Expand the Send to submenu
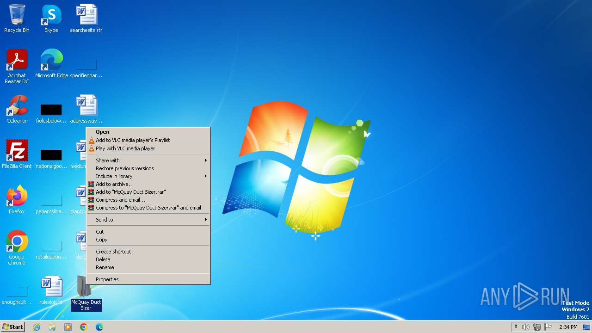592x333 pixels. pos(148,220)
